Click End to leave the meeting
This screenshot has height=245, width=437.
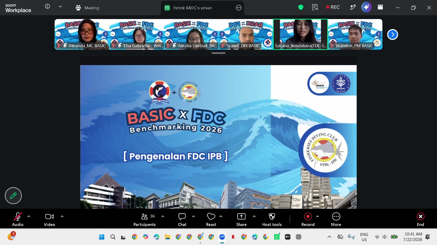click(420, 219)
